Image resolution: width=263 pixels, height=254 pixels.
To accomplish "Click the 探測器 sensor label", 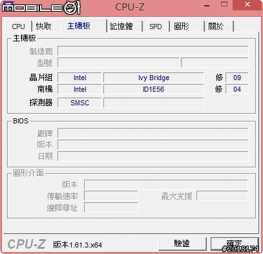I will pyautogui.click(x=41, y=103).
